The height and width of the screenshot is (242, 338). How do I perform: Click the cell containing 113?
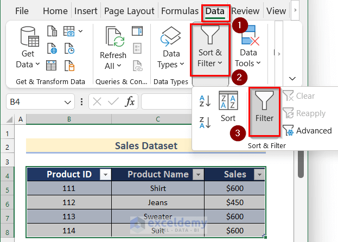coord(69,216)
